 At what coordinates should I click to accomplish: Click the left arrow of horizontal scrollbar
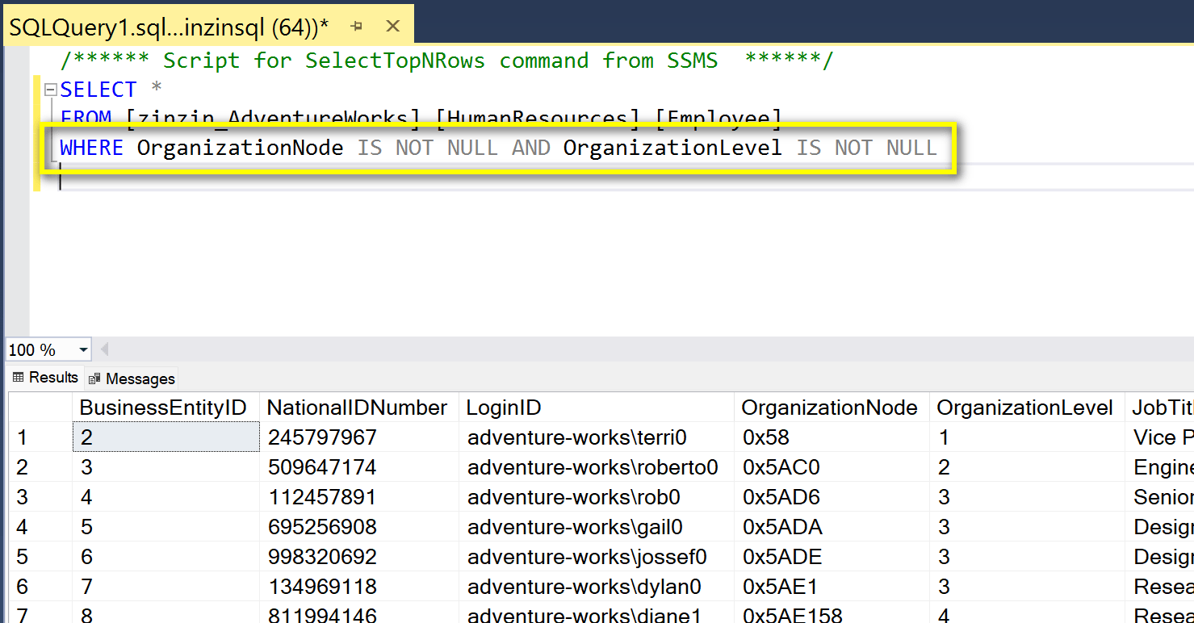click(x=104, y=350)
